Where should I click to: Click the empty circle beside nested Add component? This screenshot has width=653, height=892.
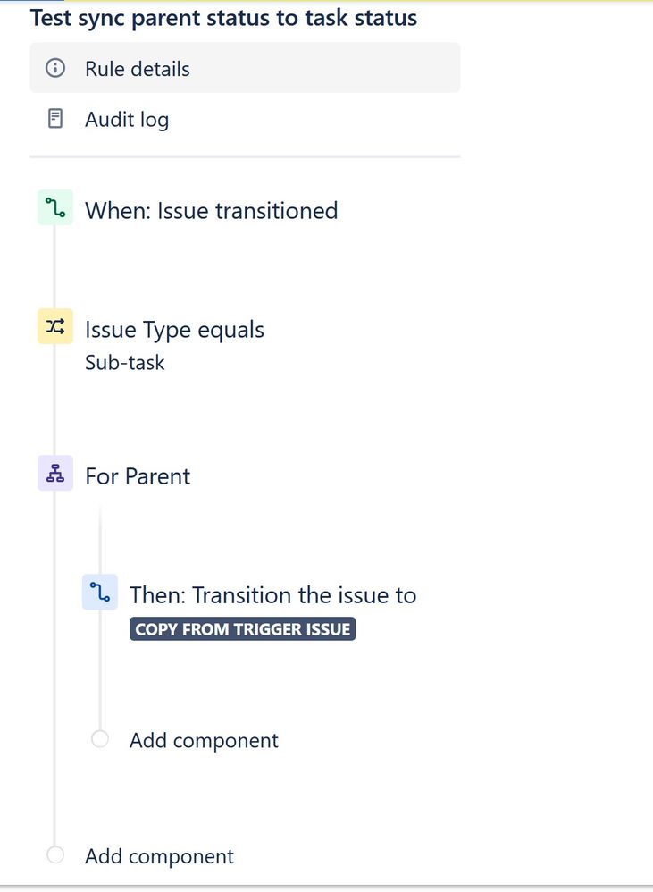(99, 739)
